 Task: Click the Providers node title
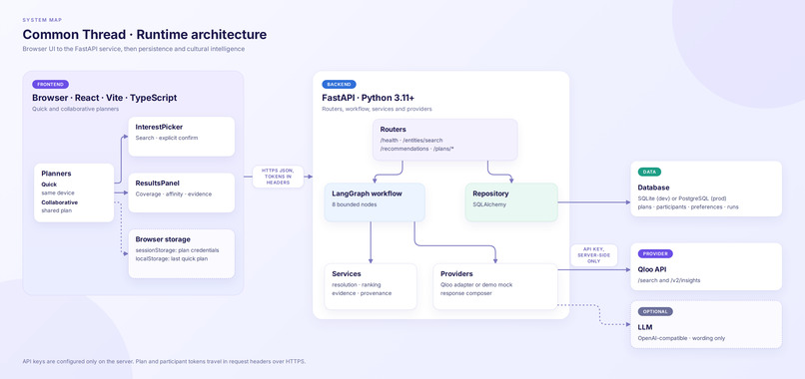click(x=456, y=274)
